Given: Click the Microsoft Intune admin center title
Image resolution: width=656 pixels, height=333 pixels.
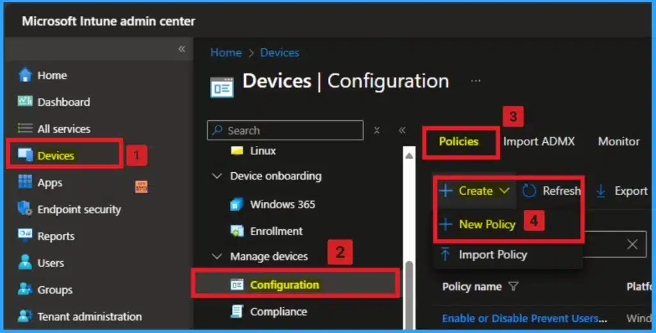Looking at the screenshot, I should point(108,21).
